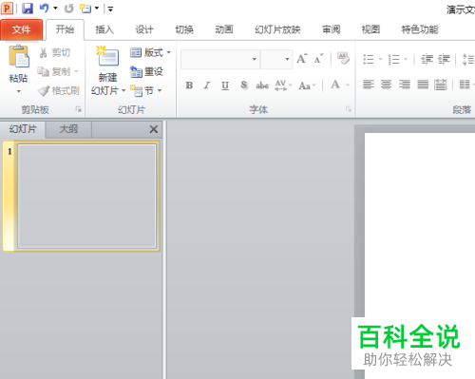The image size is (475, 379).
Task: Increase the list indent level
Action: (444, 59)
